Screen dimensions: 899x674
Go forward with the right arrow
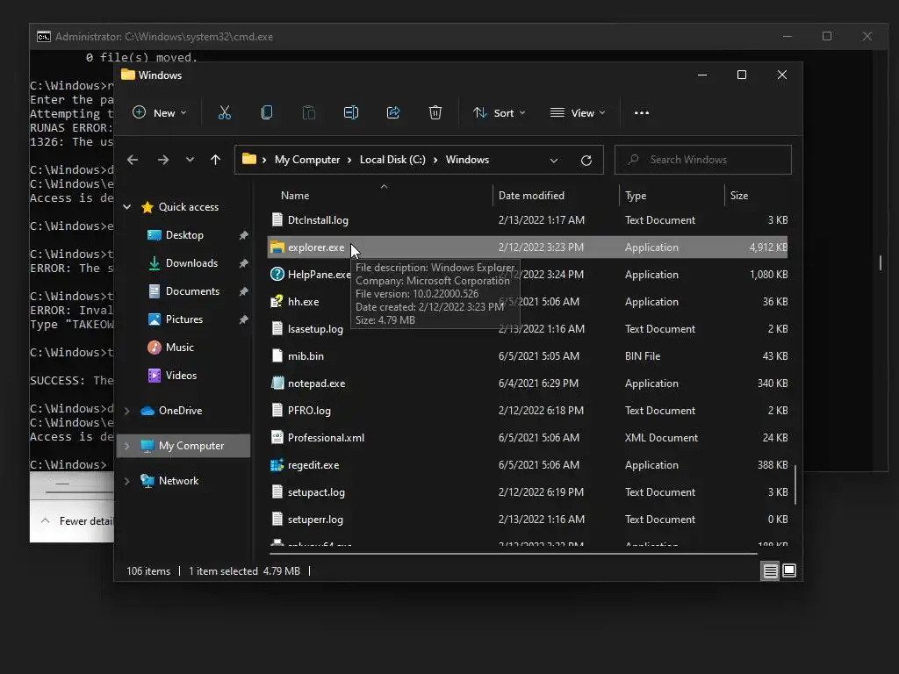162,160
